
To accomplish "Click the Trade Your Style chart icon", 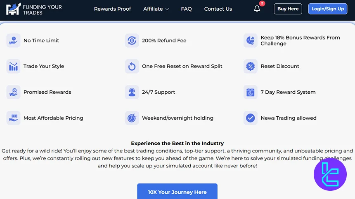I will point(13,66).
